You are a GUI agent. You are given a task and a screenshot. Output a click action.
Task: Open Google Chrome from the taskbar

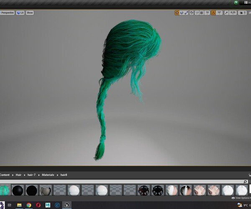tap(29, 205)
